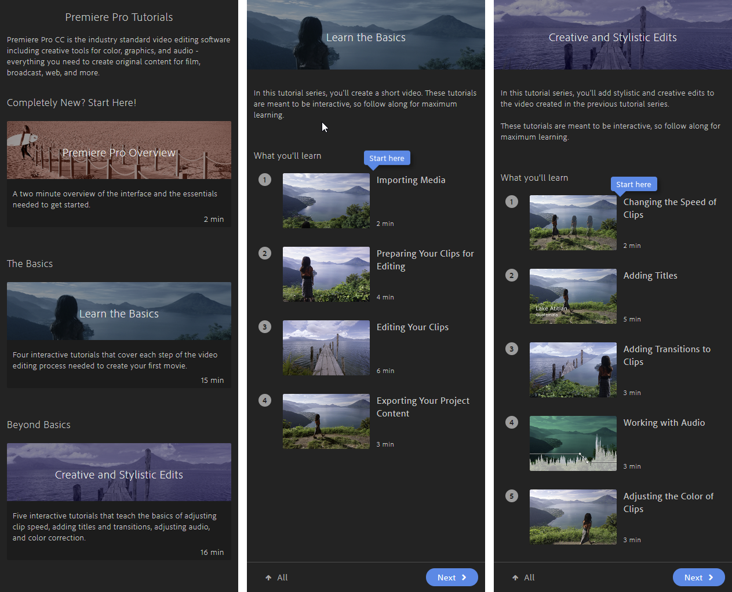Open the Adding Transitions to Clips title

tap(667, 356)
